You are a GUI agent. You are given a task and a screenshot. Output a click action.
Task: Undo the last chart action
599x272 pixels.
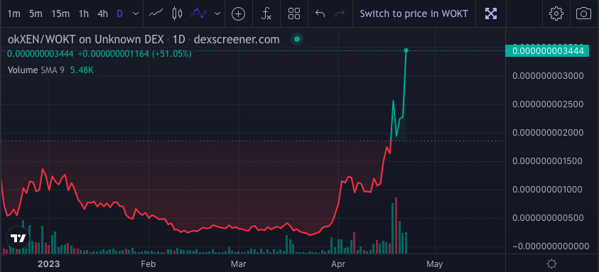(x=320, y=14)
